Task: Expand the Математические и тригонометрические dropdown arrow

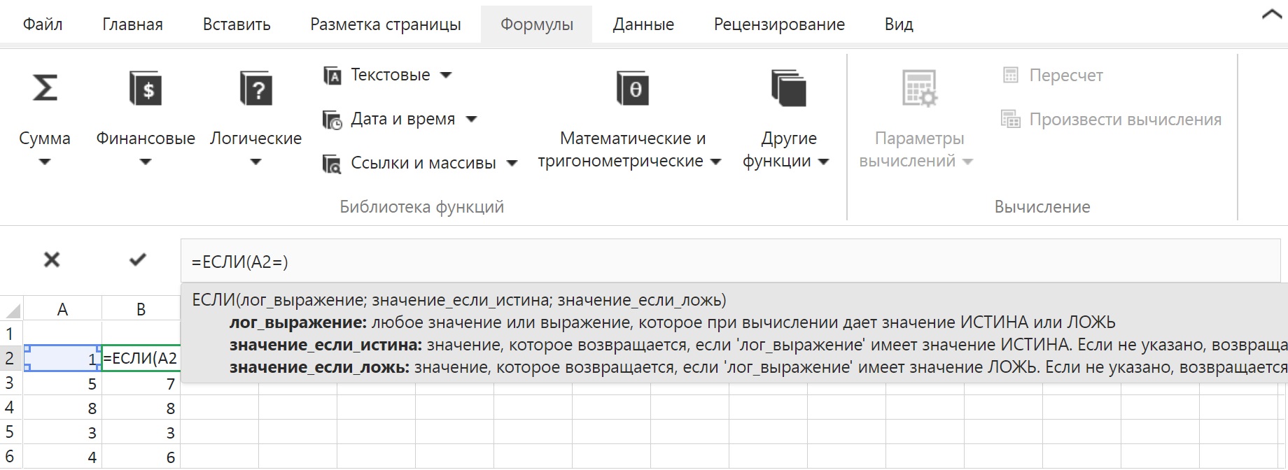Action: tap(715, 162)
